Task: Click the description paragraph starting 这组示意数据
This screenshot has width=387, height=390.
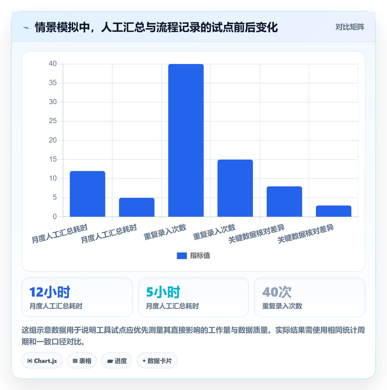Action: pos(193,336)
